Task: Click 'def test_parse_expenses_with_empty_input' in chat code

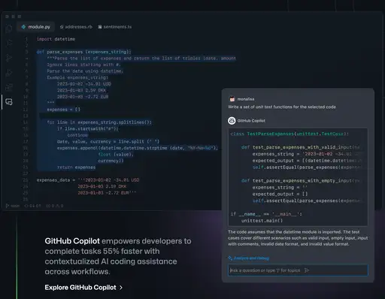Action: click(300, 180)
